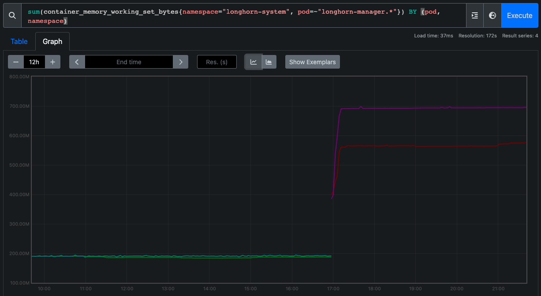
Task: Click the Res. (s) resolution input
Action: click(216, 62)
